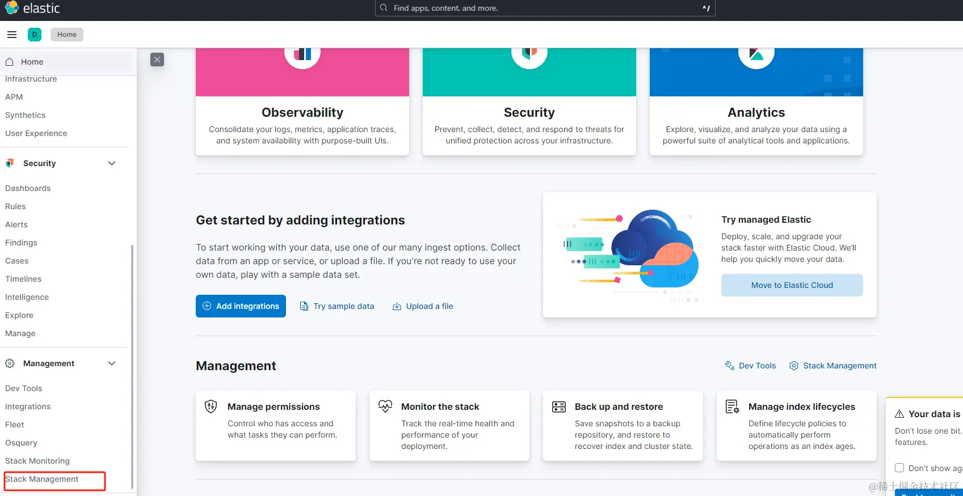
Task: Open the Dev Tools link in Management header
Action: click(751, 366)
